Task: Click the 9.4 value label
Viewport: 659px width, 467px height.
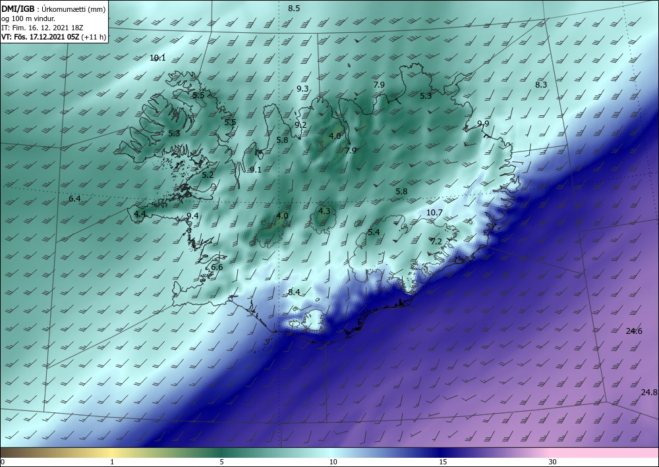Action: [x=192, y=216]
